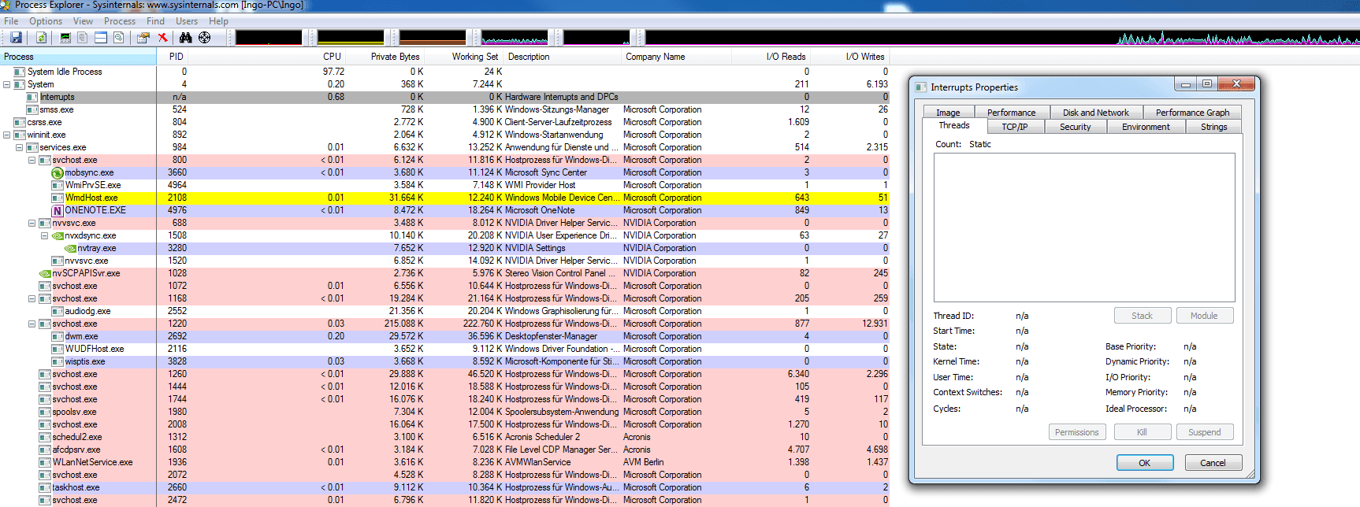The height and width of the screenshot is (507, 1360).
Task: Collapse the services.exe tree node
Action: [20, 147]
